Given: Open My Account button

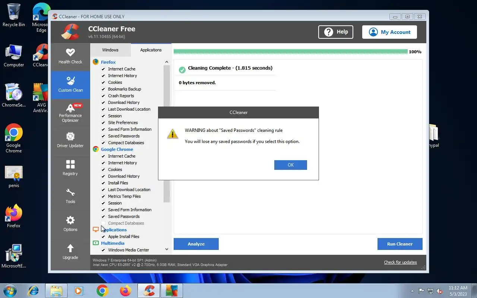Looking at the screenshot, I should (389, 32).
